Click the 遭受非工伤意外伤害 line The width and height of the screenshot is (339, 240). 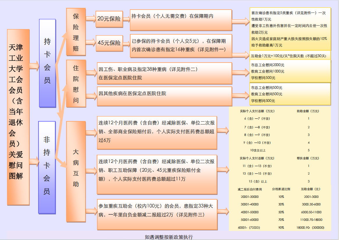point(289,29)
